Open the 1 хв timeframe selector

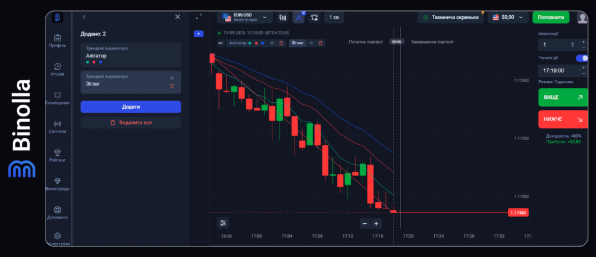pos(334,17)
